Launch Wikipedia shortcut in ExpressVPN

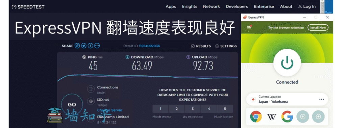(x=272, y=117)
